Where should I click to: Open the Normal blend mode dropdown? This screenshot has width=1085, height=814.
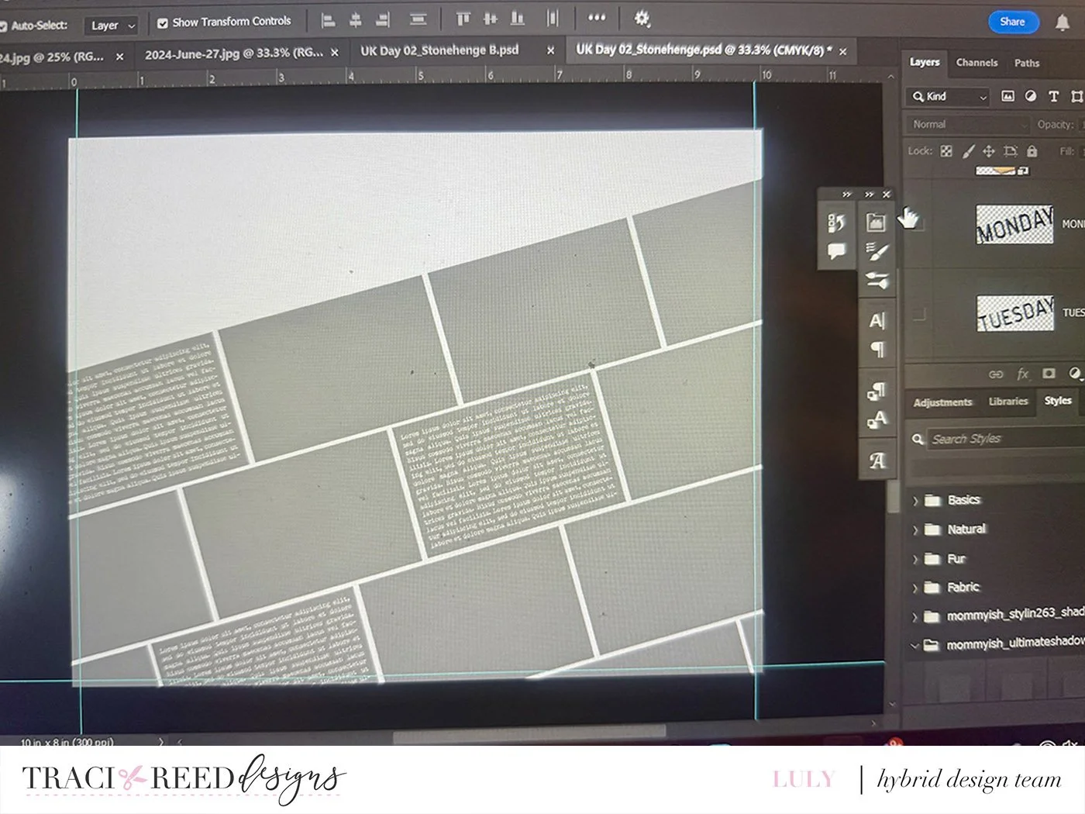tap(968, 125)
